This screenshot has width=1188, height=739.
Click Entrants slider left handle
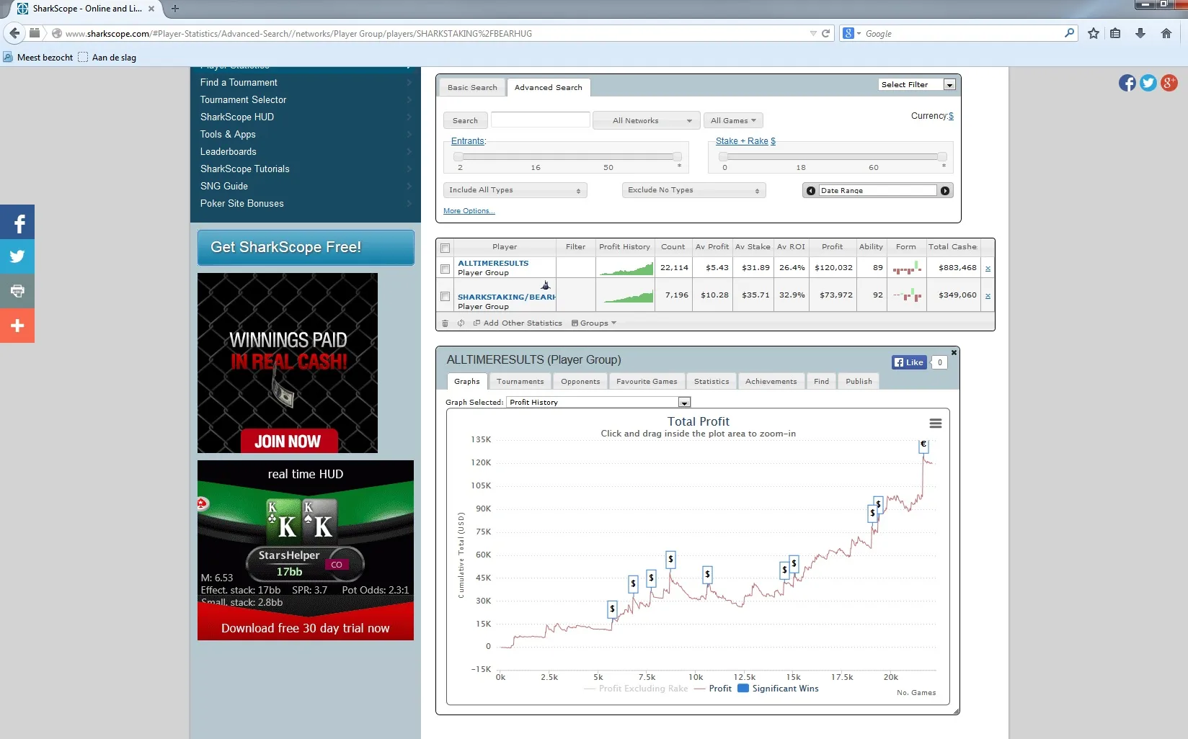(x=458, y=156)
